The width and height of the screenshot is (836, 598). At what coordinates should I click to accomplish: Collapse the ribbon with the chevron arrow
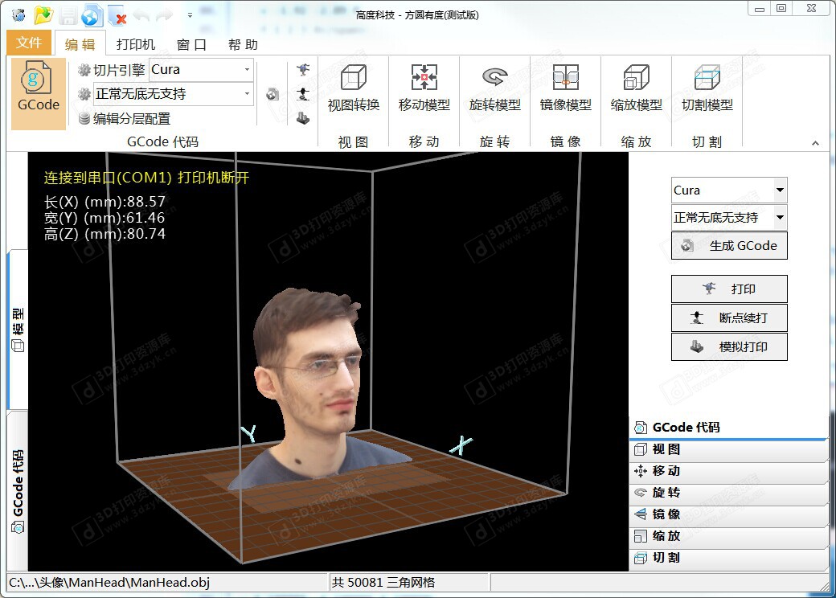[x=815, y=143]
